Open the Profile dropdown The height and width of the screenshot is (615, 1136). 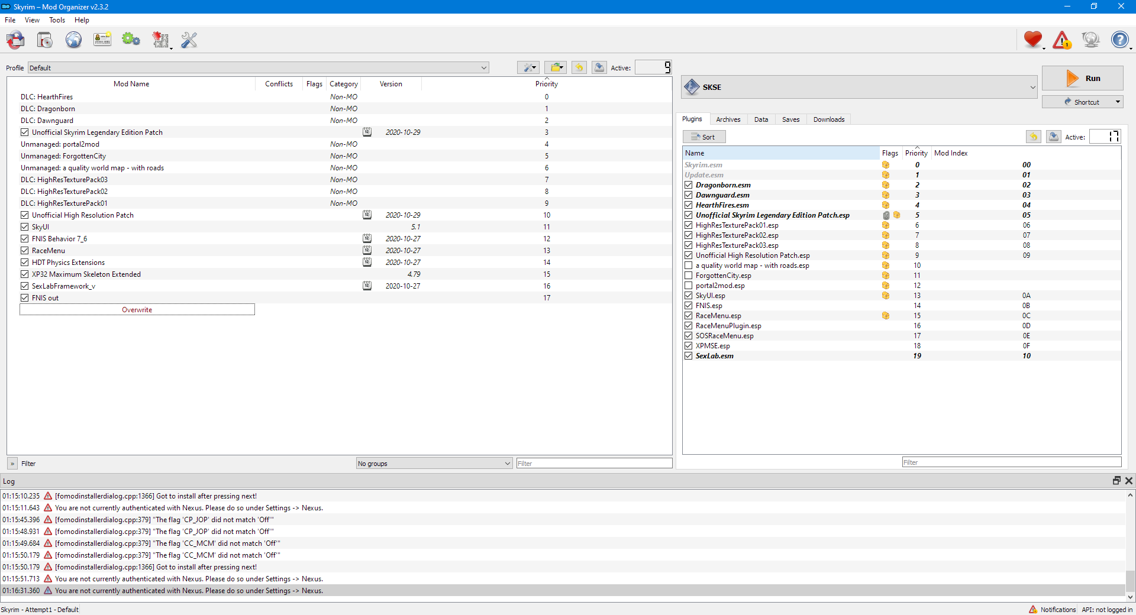point(259,67)
